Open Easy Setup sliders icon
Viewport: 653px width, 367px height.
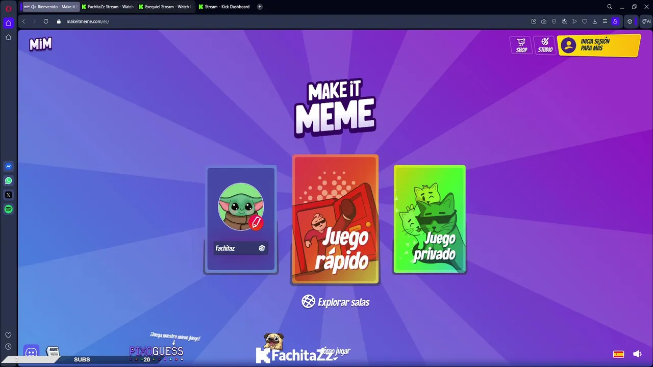[605, 21]
